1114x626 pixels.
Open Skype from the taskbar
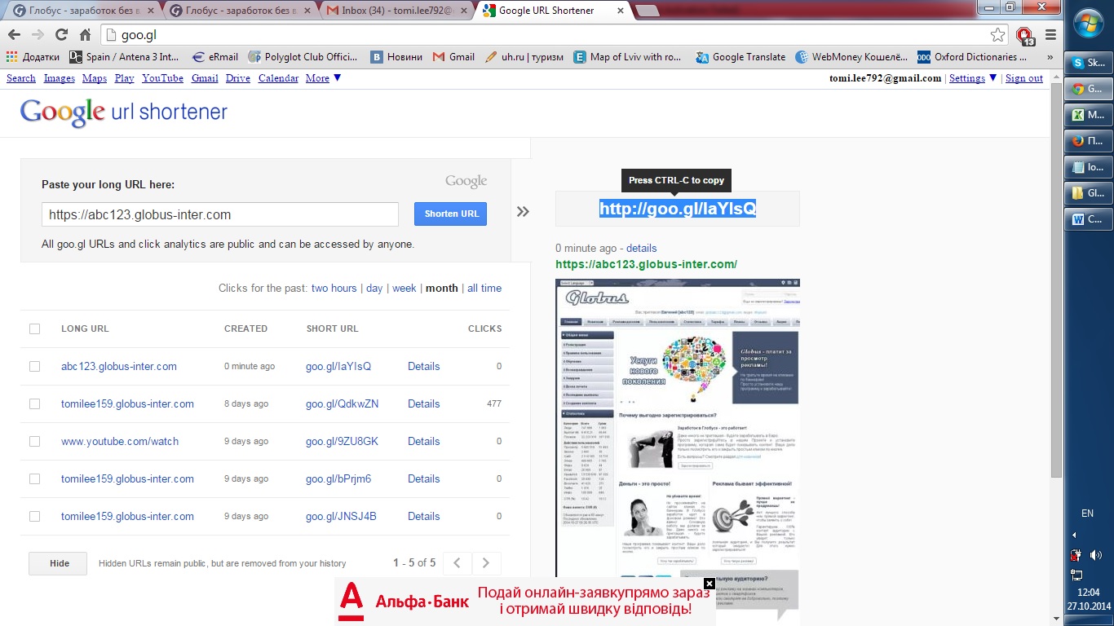click(x=1088, y=63)
